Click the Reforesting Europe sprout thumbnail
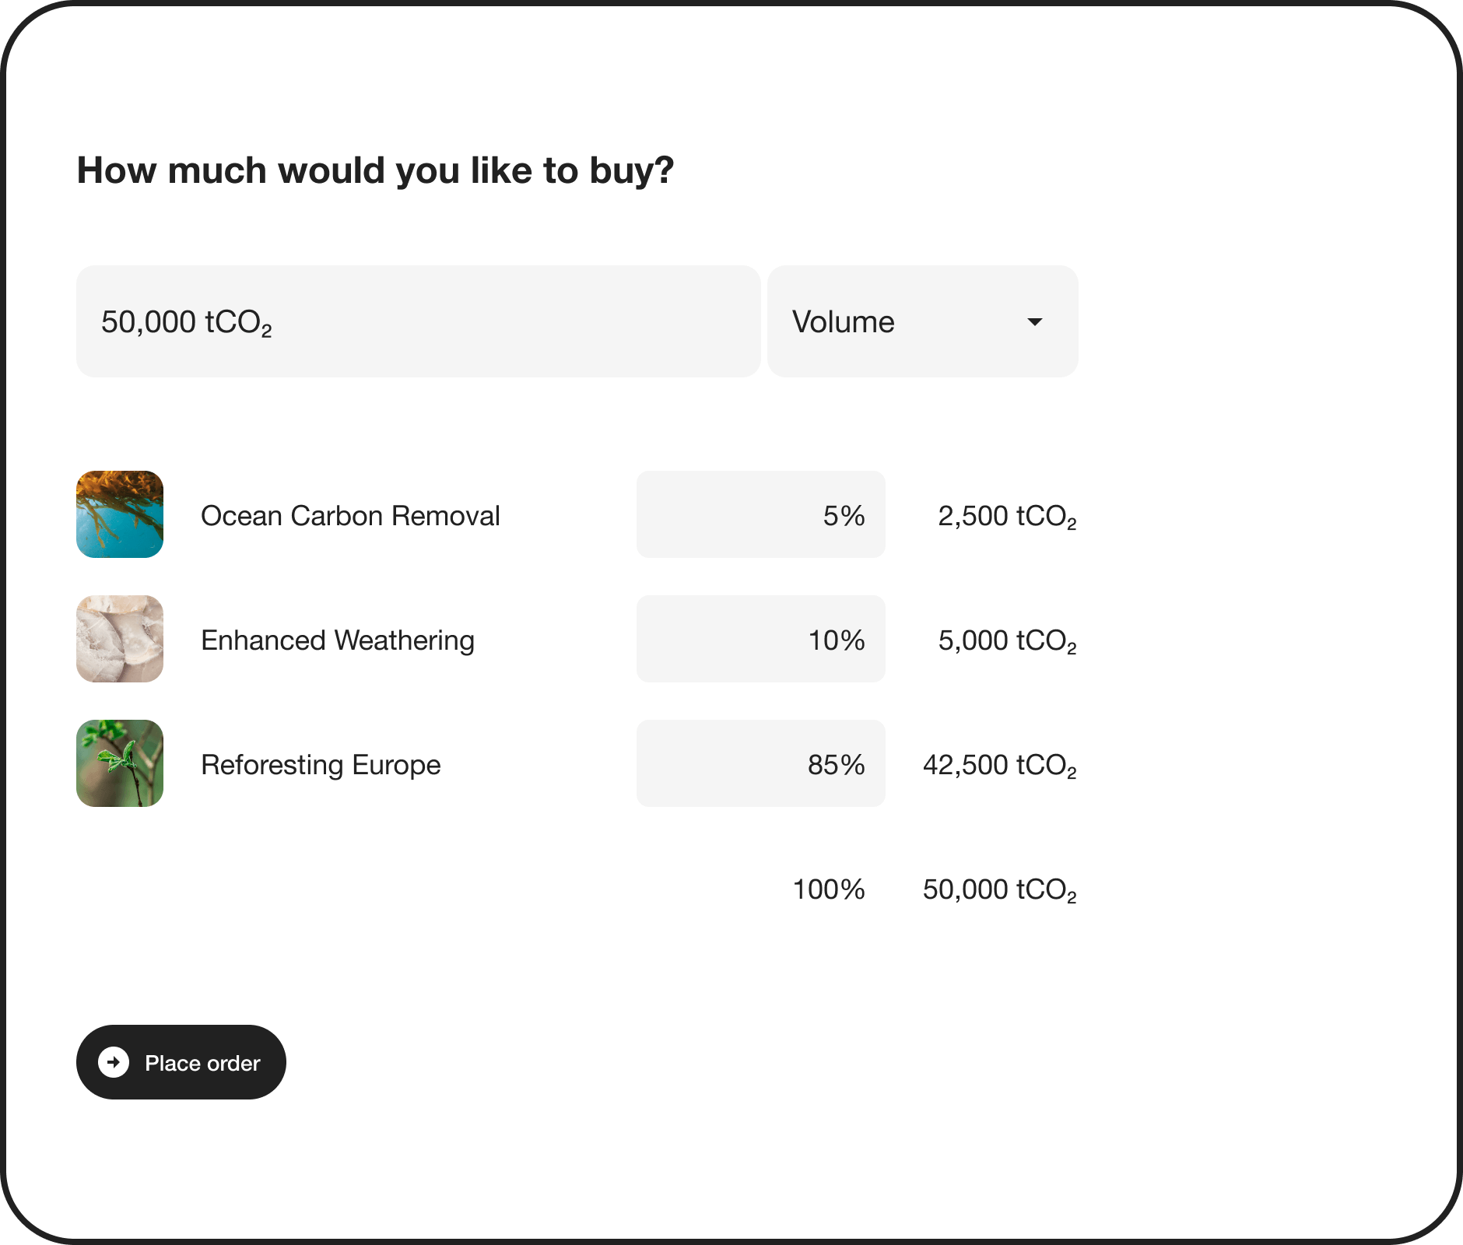Screen dimensions: 1463x1245 point(120,763)
